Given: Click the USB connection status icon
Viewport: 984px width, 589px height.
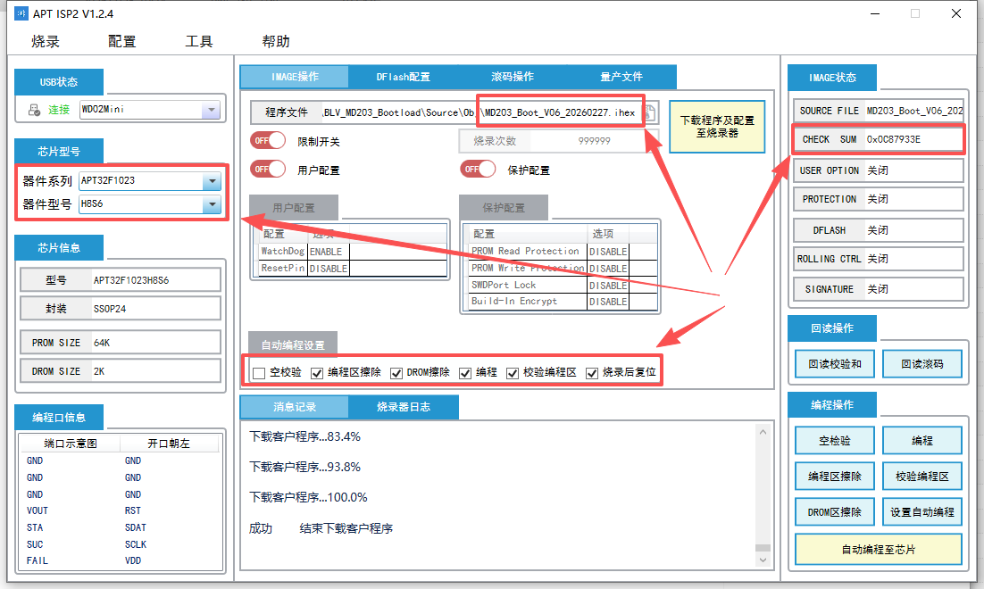Looking at the screenshot, I should [x=34, y=111].
